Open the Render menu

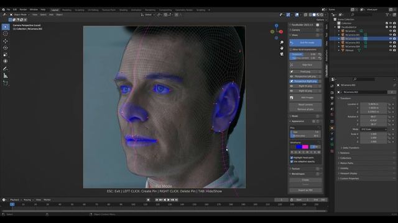pyautogui.click(x=23, y=10)
